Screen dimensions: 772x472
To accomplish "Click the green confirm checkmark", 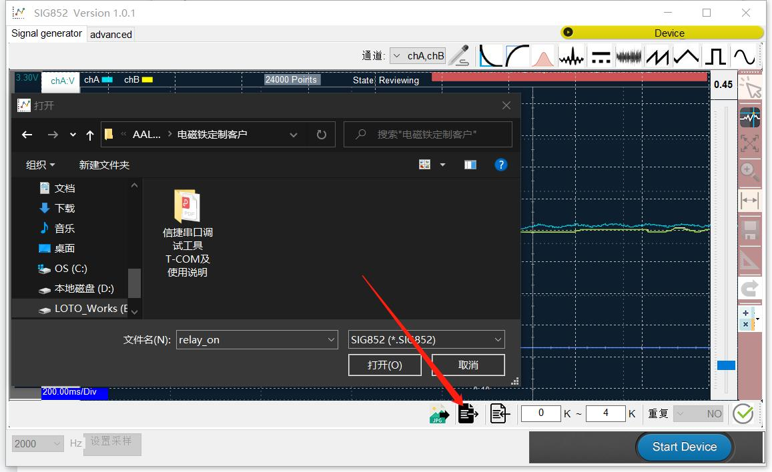I will point(743,413).
